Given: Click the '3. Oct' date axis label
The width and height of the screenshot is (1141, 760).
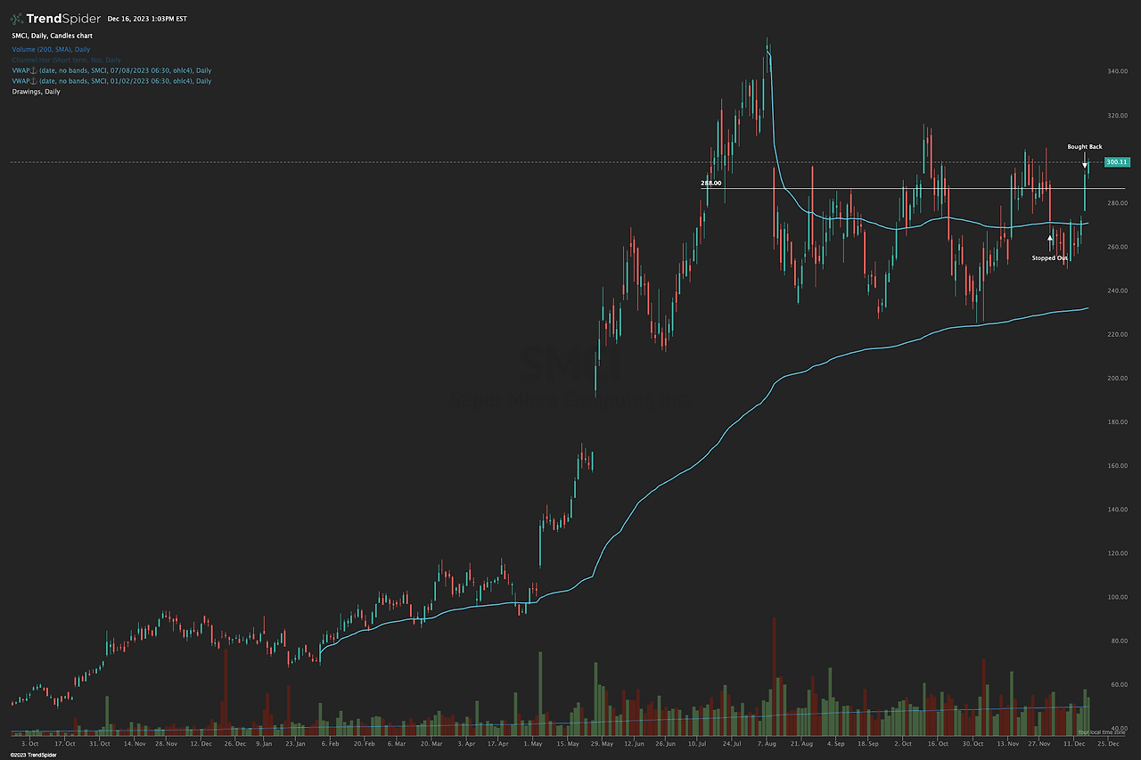Looking at the screenshot, I should point(30,743).
